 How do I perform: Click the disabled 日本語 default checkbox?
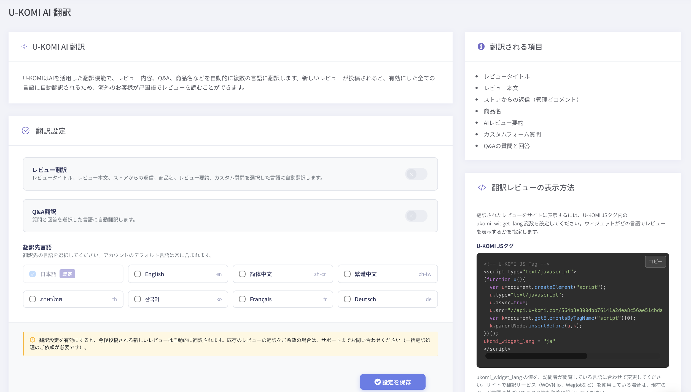point(33,274)
